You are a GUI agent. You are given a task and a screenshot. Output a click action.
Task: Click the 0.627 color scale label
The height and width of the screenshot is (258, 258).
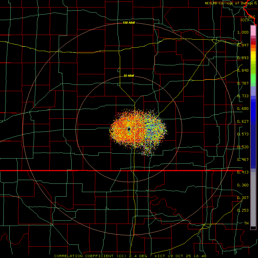pyautogui.click(x=243, y=121)
